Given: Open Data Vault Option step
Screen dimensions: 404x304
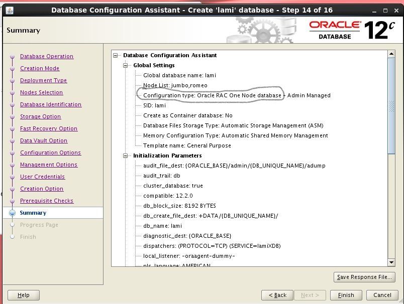Looking at the screenshot, I should tap(44, 140).
